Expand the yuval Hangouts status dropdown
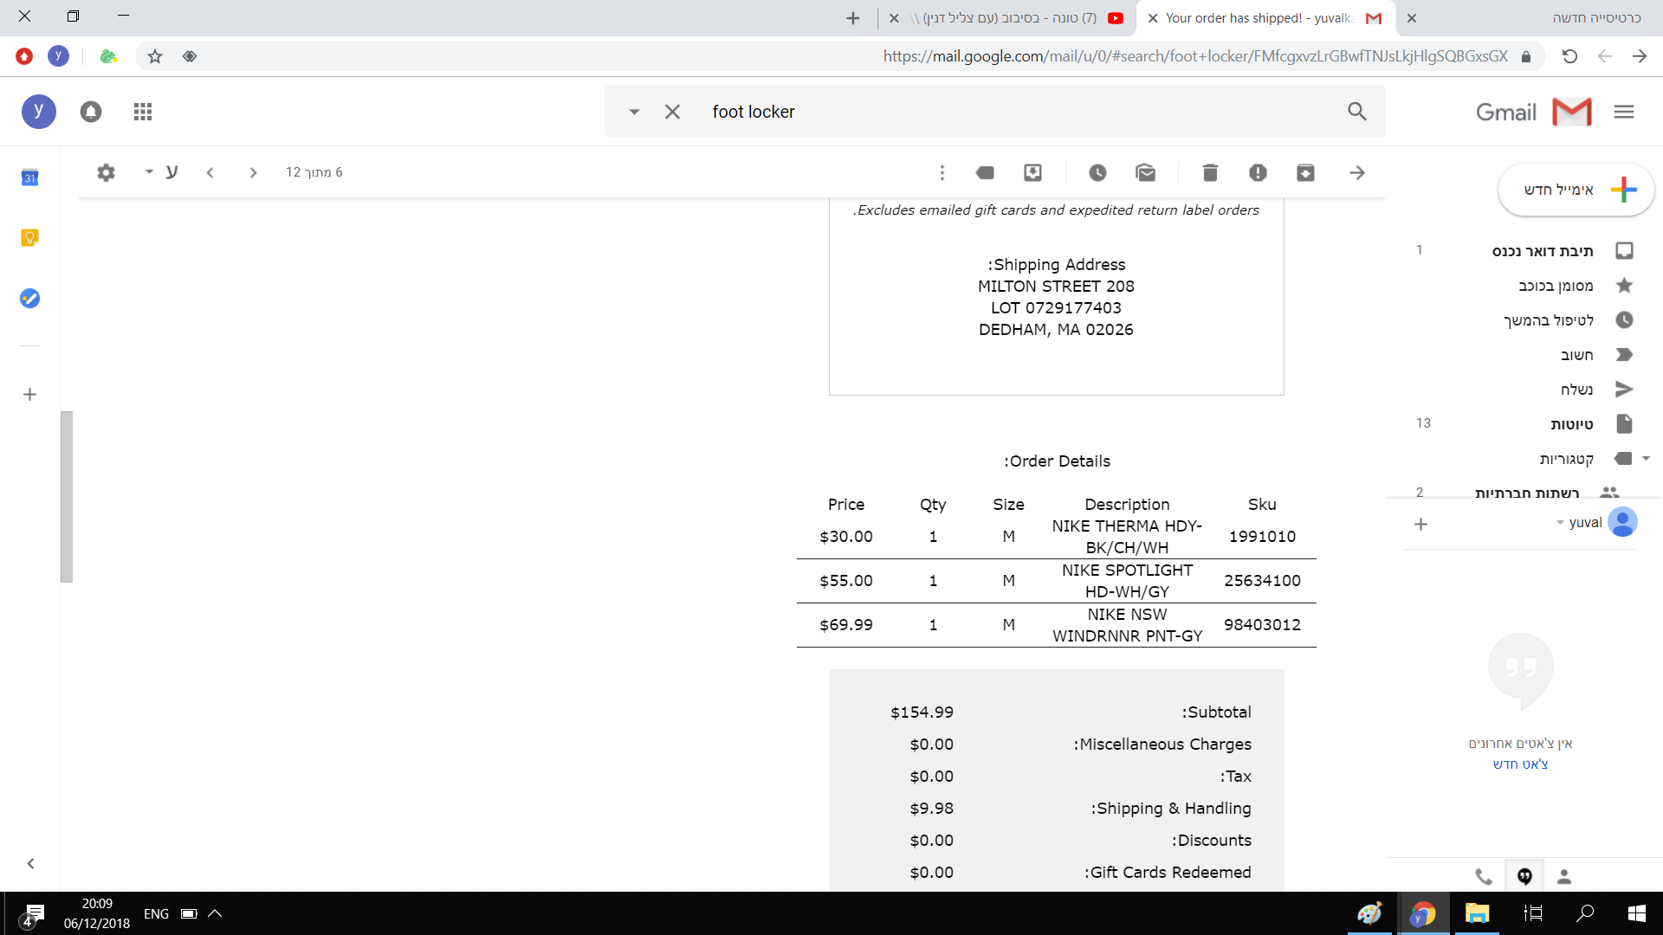Viewport: 1663px width, 935px height. click(1560, 523)
